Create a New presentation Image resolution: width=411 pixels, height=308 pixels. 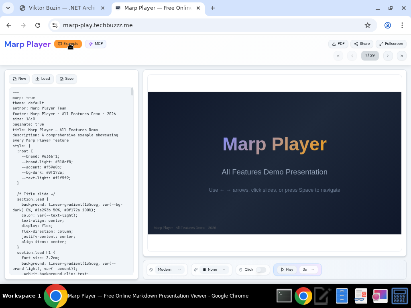pos(19,79)
